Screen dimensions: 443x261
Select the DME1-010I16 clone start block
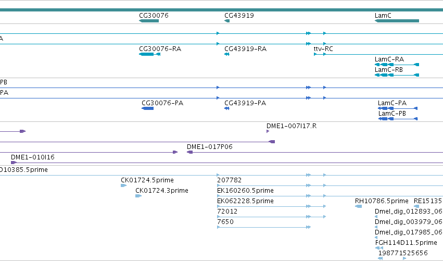(x=14, y=163)
